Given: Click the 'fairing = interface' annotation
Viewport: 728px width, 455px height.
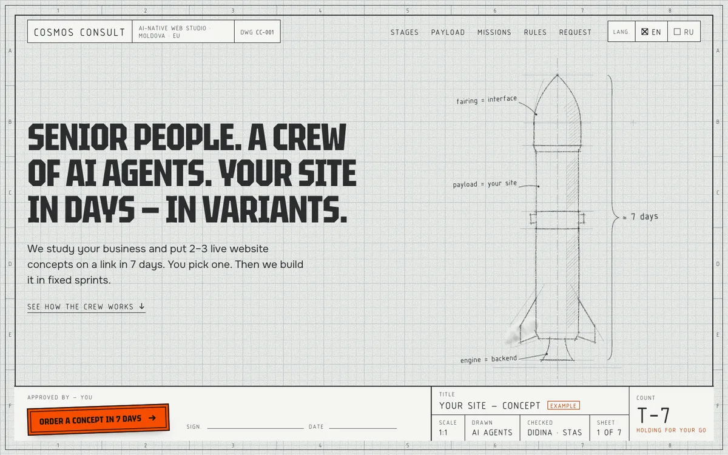Looking at the screenshot, I should 487,100.
